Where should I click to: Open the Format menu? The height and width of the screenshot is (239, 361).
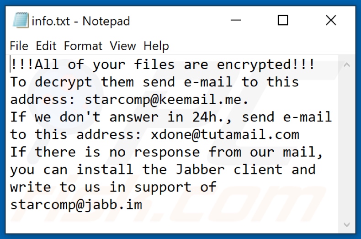[83, 46]
